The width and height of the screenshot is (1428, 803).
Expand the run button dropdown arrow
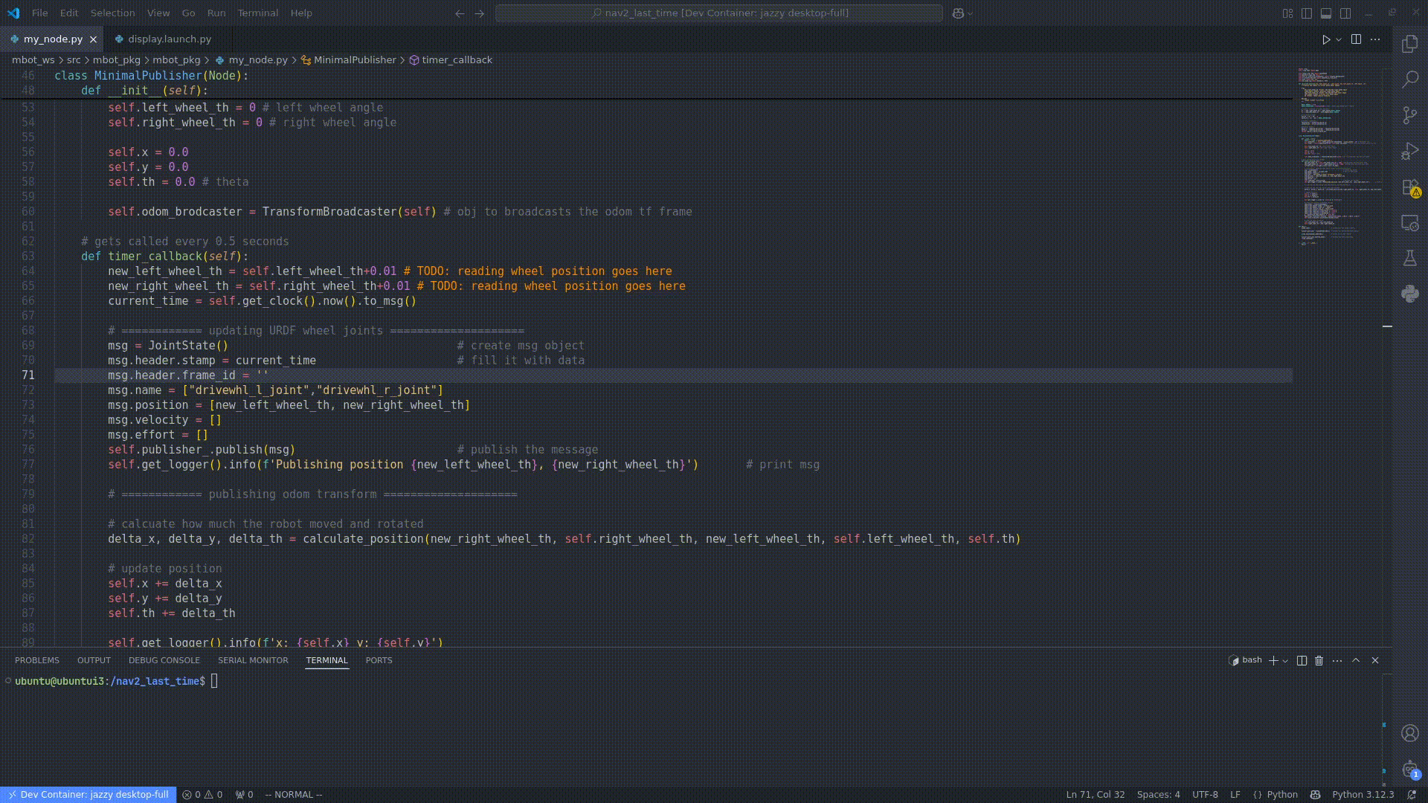coord(1339,39)
